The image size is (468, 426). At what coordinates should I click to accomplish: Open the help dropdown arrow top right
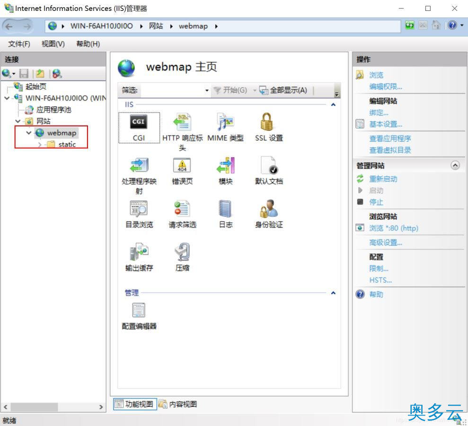tap(462, 26)
